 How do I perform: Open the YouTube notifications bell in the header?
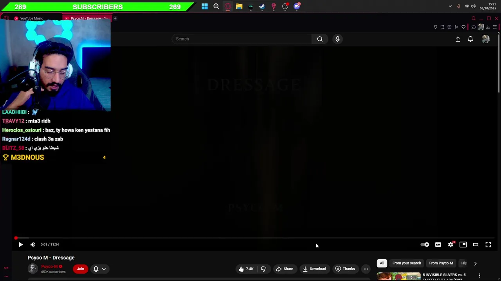pyautogui.click(x=470, y=39)
